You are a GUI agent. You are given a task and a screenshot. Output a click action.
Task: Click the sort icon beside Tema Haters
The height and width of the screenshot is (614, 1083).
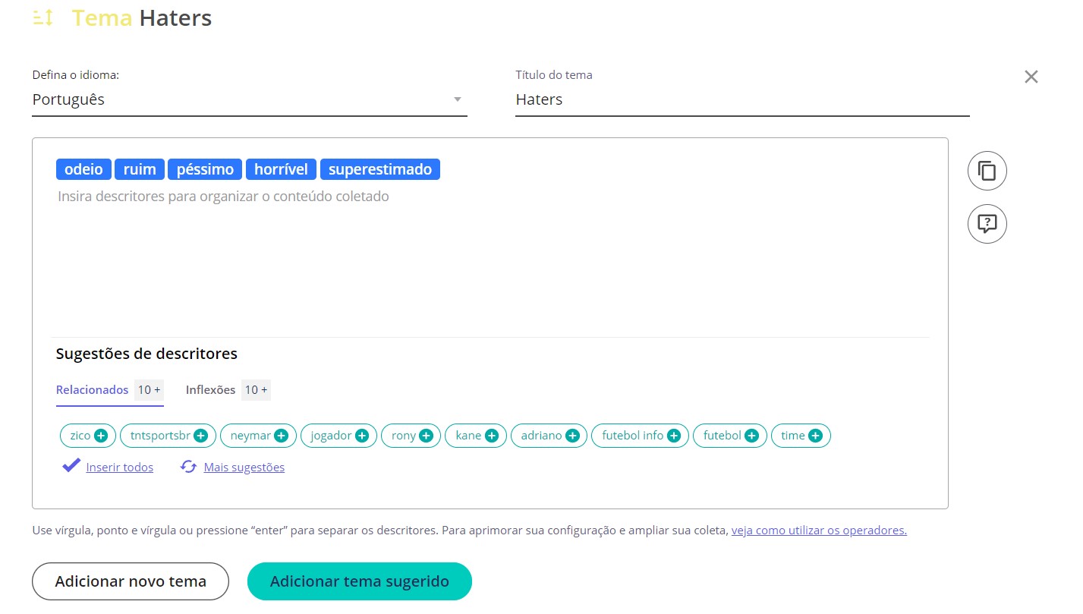coord(43,18)
